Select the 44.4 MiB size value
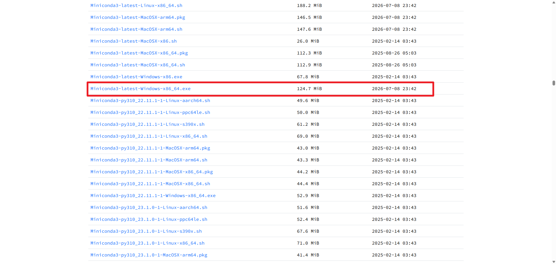Screen dimensions: 556x264 pos(308,184)
